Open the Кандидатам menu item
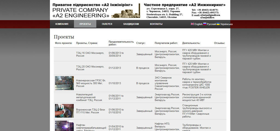The image size is (280, 131). 131,24
